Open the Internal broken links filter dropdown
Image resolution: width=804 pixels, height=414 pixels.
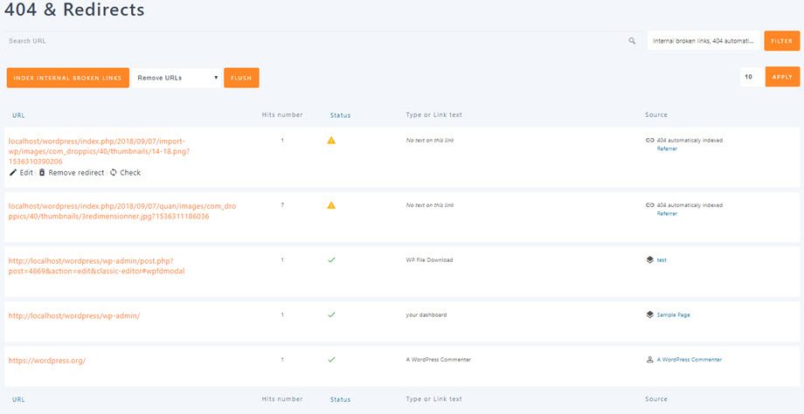[703, 41]
